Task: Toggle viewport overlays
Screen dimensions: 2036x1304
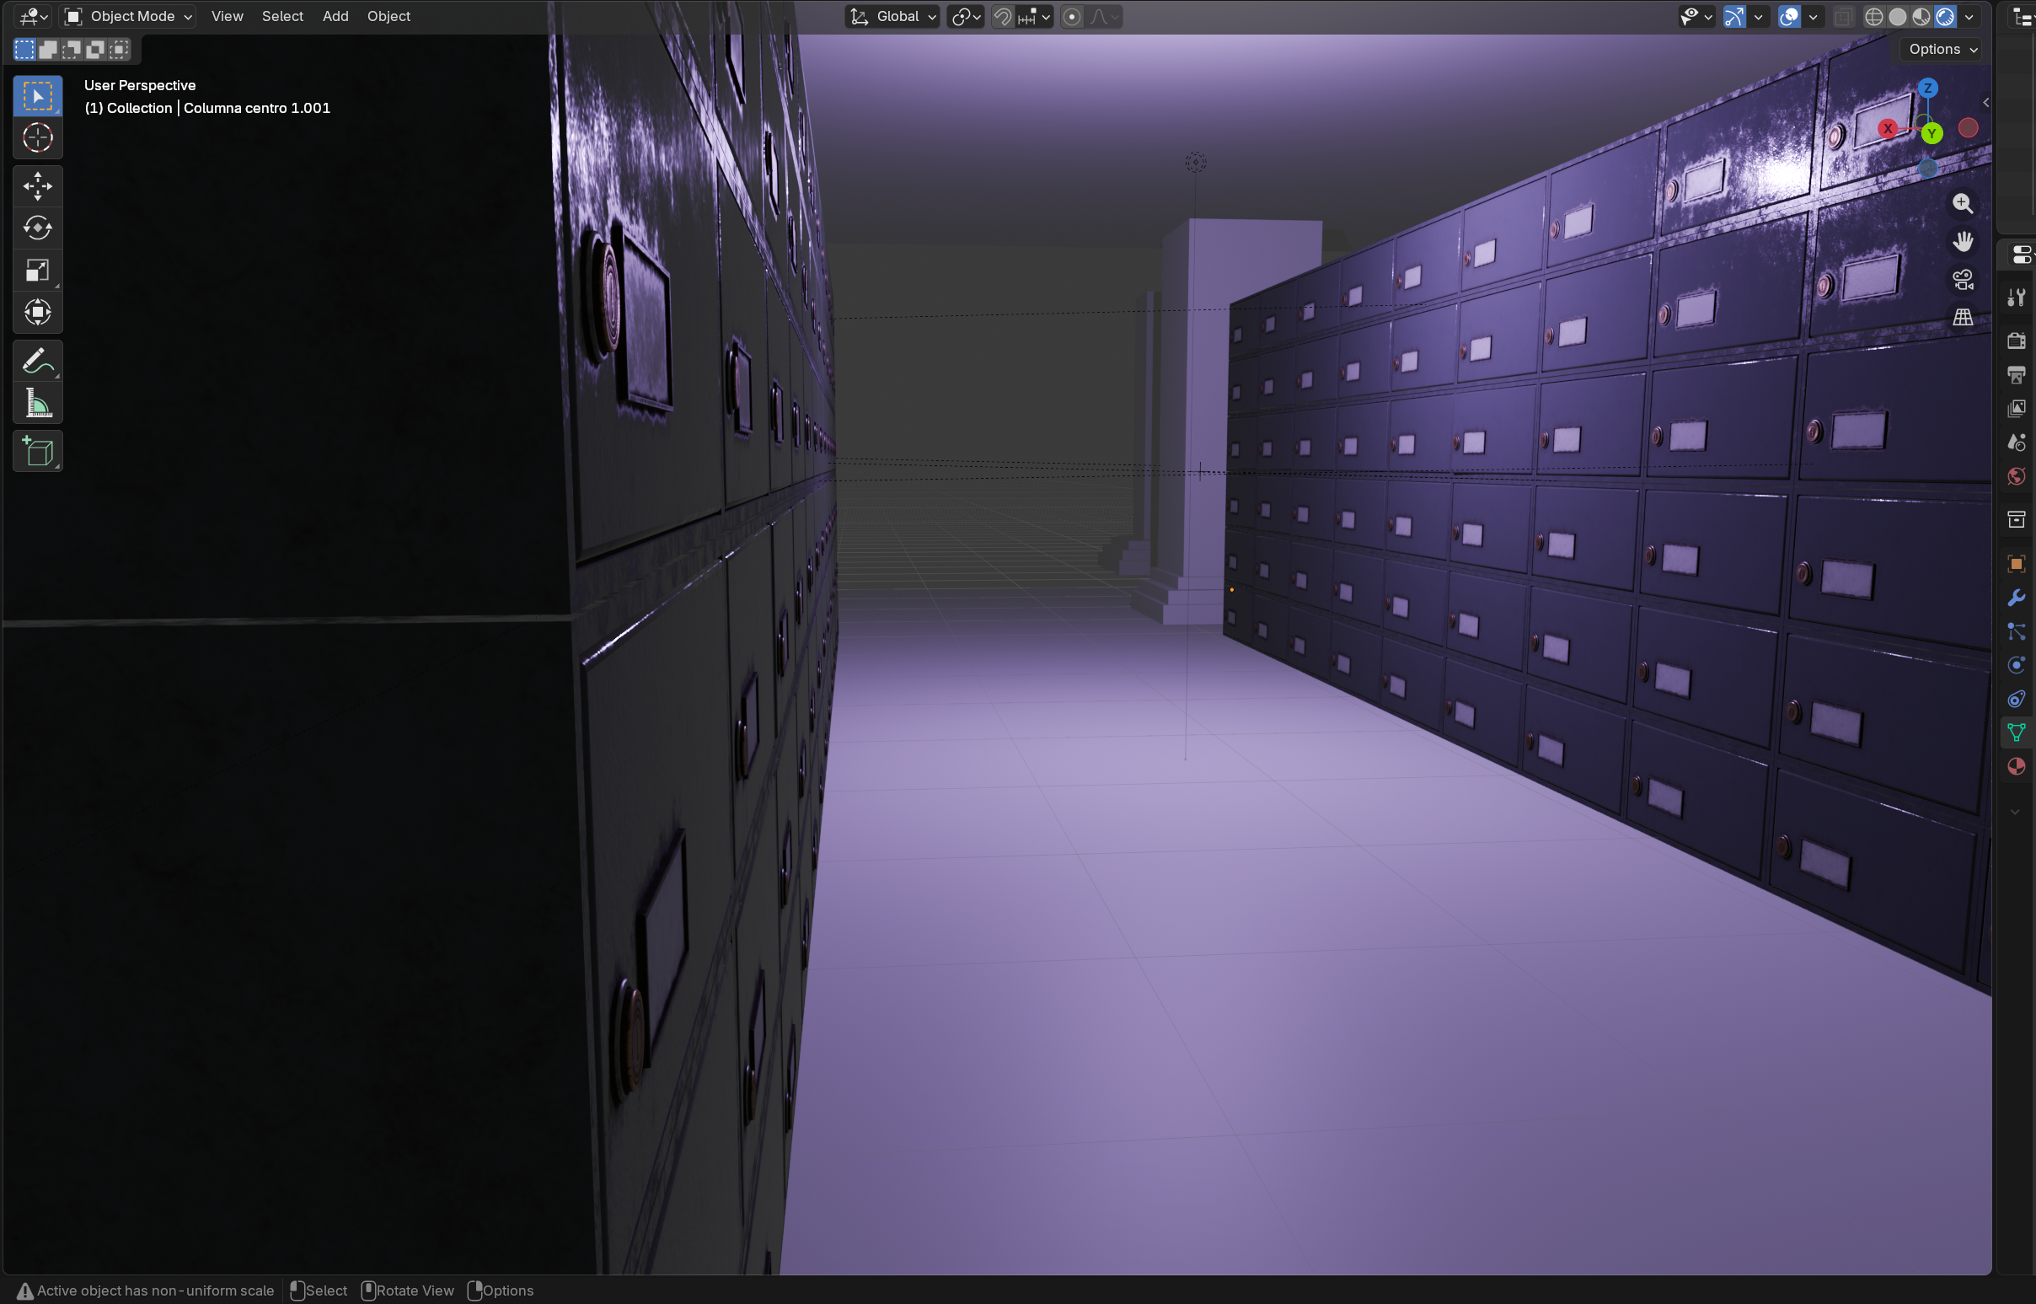Action: [1789, 16]
